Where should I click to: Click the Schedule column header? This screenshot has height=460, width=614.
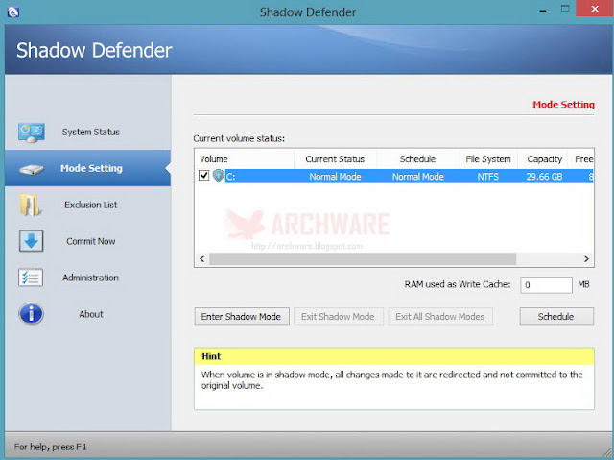(418, 159)
